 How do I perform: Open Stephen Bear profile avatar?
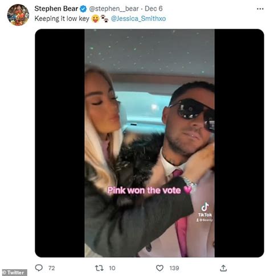pyautogui.click(x=18, y=15)
